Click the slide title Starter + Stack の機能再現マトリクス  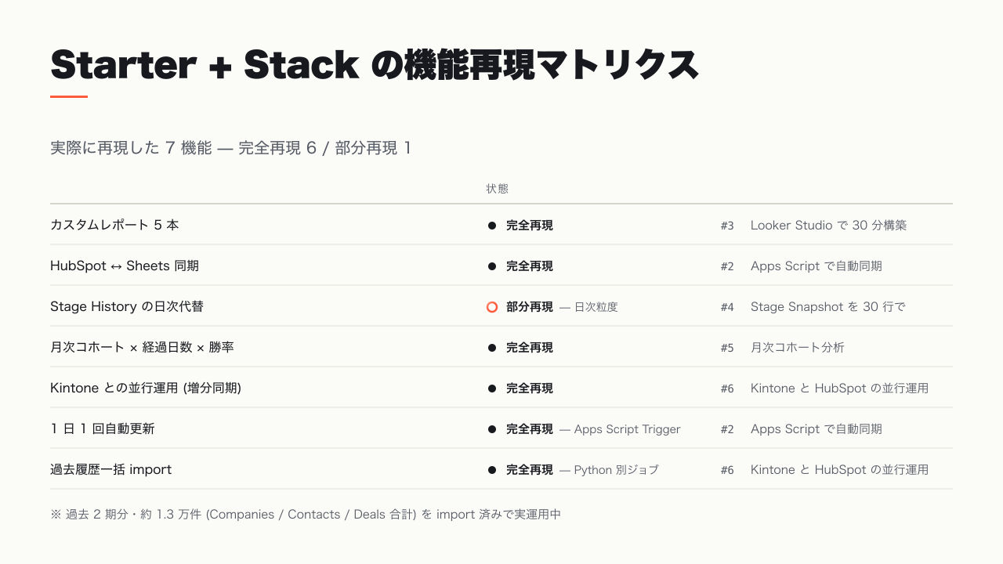click(375, 64)
